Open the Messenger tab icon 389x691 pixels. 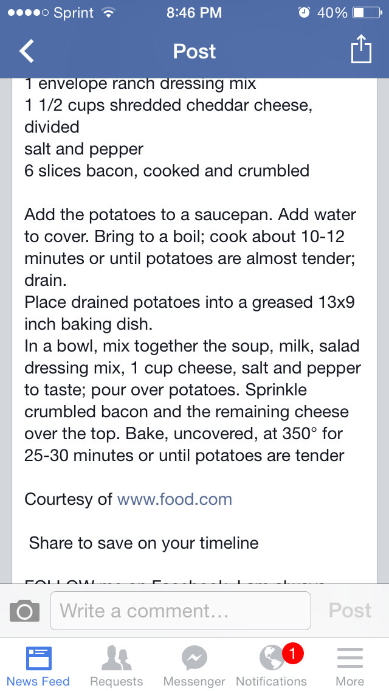[194, 659]
